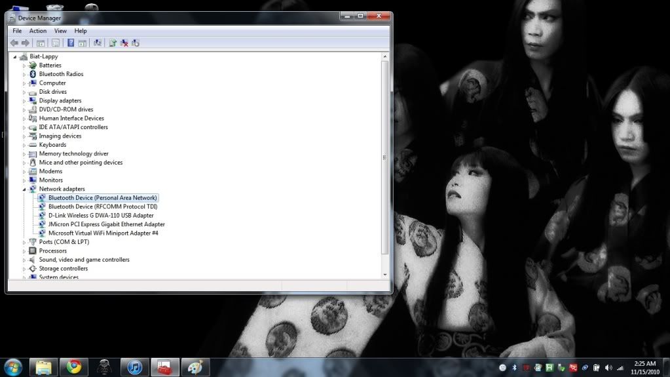The height and width of the screenshot is (377, 670).
Task: Click the Update Driver Software toolbar icon
Action: click(x=113, y=43)
